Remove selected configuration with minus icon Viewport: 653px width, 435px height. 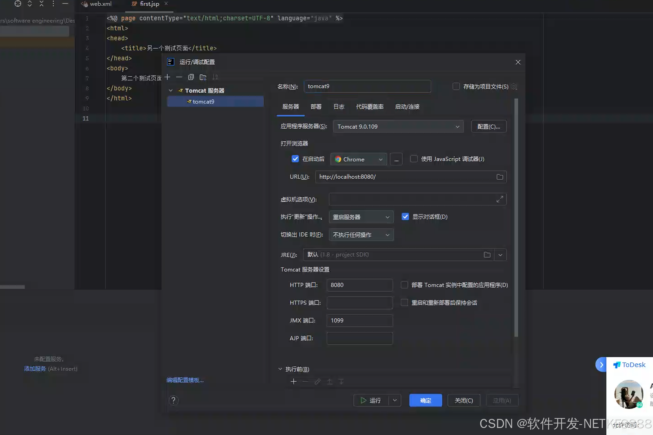tap(179, 77)
